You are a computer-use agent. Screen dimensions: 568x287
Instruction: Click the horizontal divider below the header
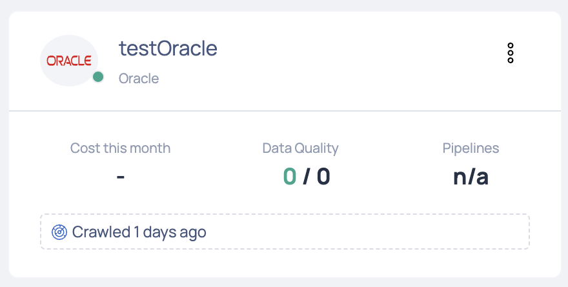pyautogui.click(x=285, y=111)
